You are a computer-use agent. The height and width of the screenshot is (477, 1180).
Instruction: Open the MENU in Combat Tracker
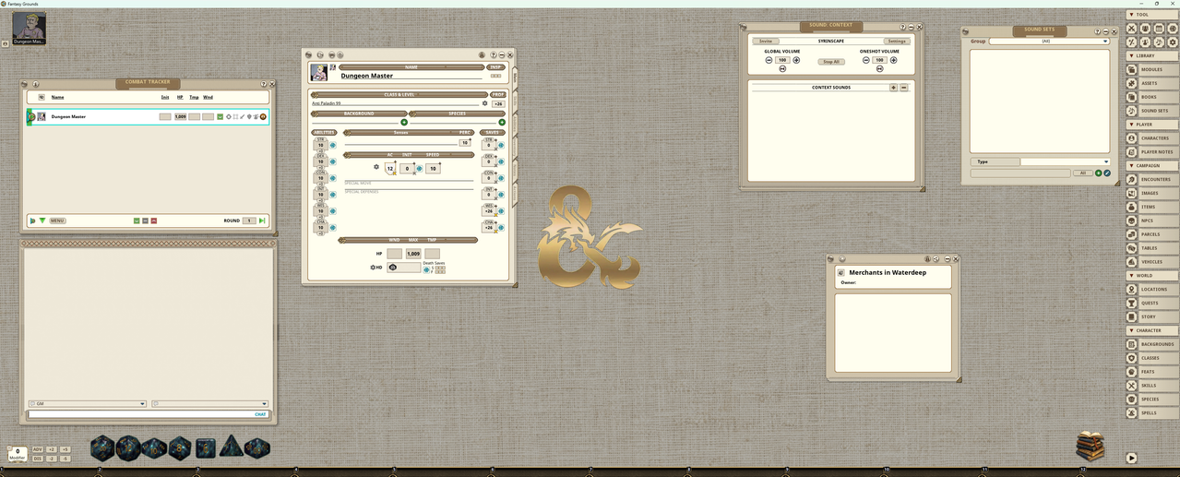click(x=57, y=221)
